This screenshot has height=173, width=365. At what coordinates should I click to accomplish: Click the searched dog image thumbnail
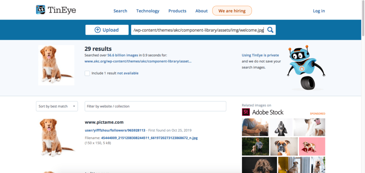pos(56,65)
